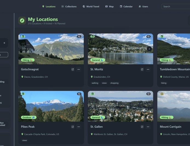The image size is (190, 146).
Task: Open more options menu for Pikes Peak
Action: (x=79, y=127)
